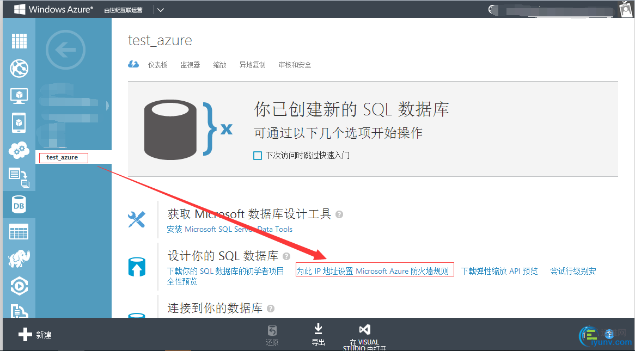635x351 pixels.
Task: Click 下载弹性缩放 API 预览 link
Action: pos(499,271)
